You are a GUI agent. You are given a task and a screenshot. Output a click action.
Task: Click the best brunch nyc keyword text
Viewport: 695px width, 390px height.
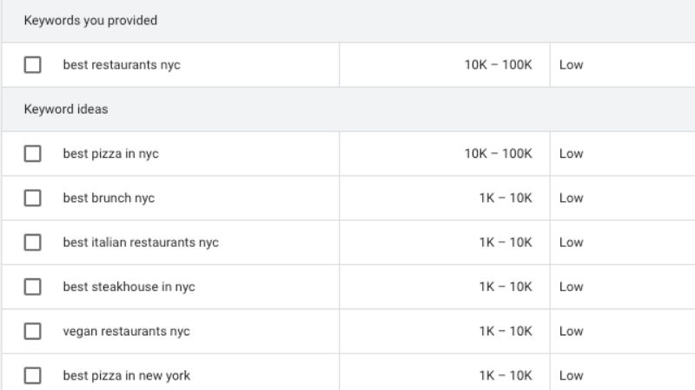pyautogui.click(x=109, y=198)
